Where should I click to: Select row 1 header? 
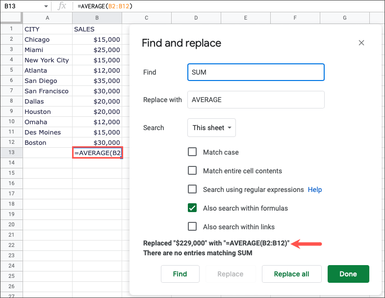point(11,29)
